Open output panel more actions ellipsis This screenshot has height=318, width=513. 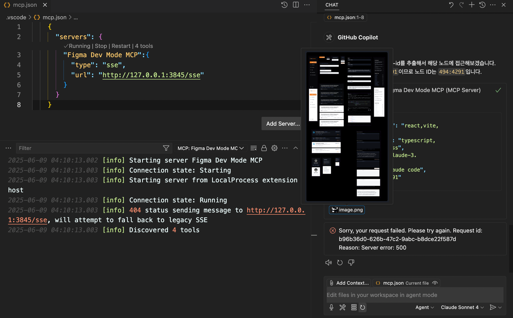(x=285, y=148)
